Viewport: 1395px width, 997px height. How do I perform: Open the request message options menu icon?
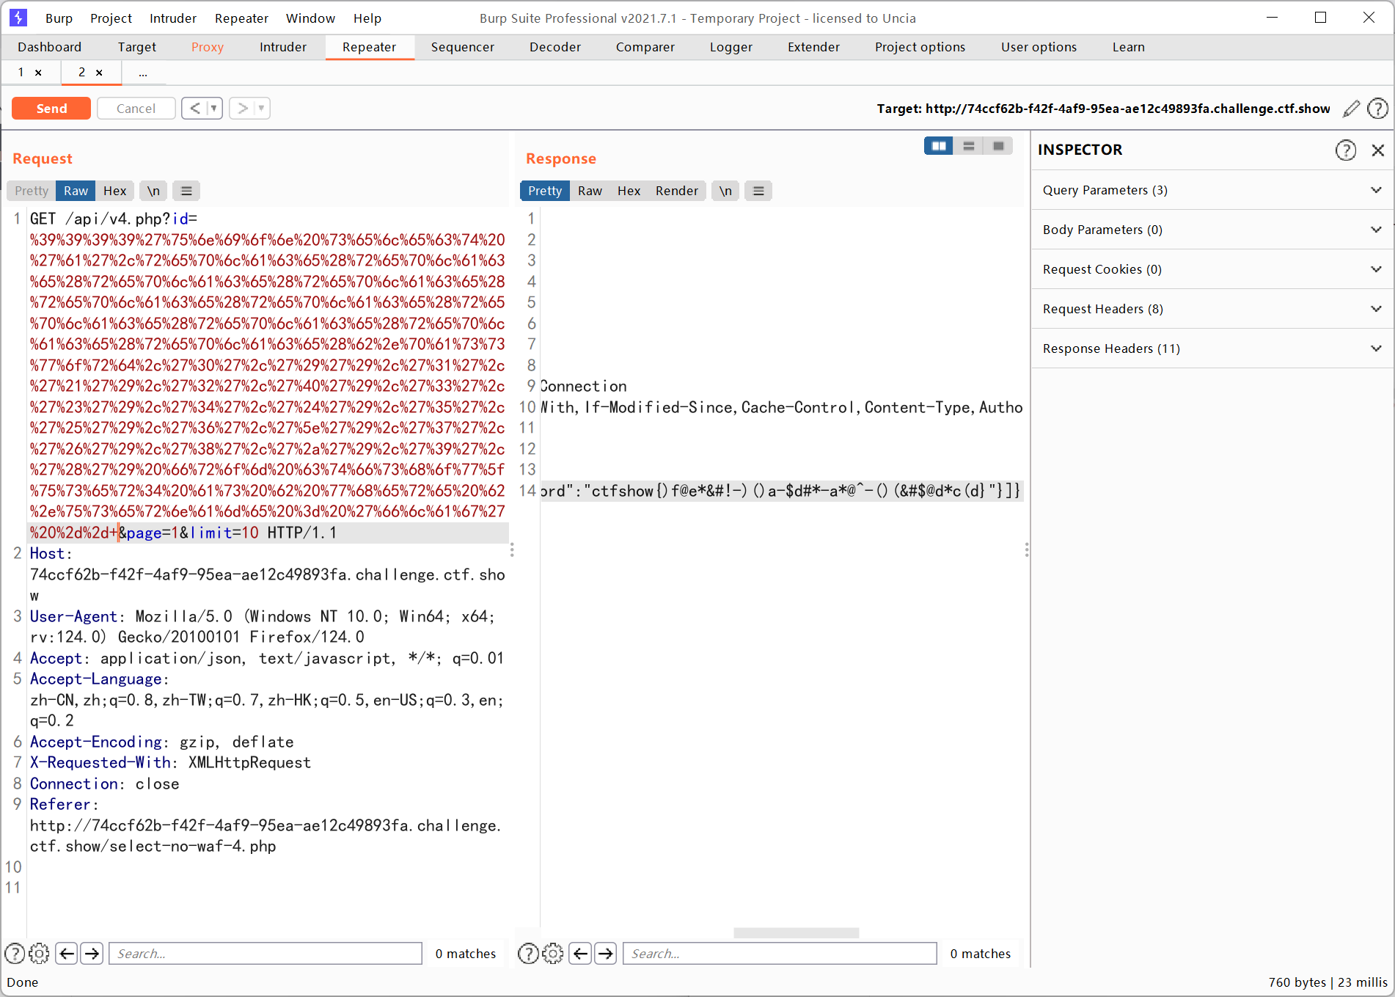[186, 191]
